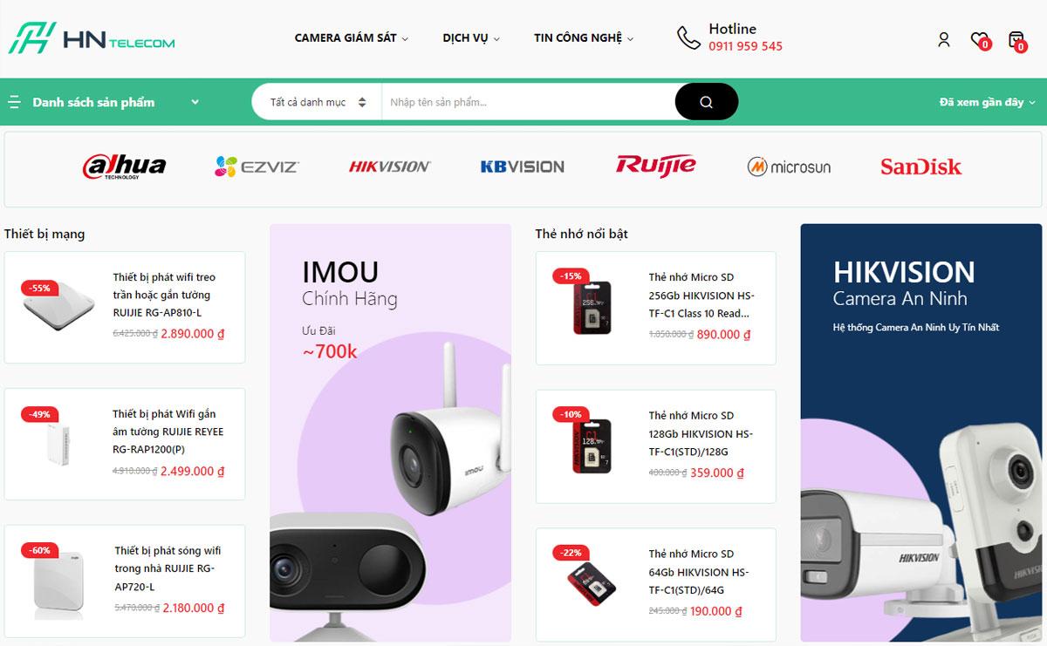Click the HN Telecom logo
Image resolution: width=1047 pixels, height=646 pixels.
91,38
